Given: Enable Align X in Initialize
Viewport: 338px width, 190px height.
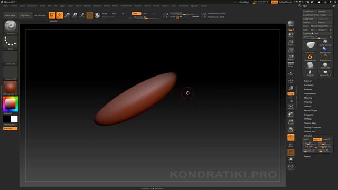Looking at the screenshot, I should click(307, 139).
